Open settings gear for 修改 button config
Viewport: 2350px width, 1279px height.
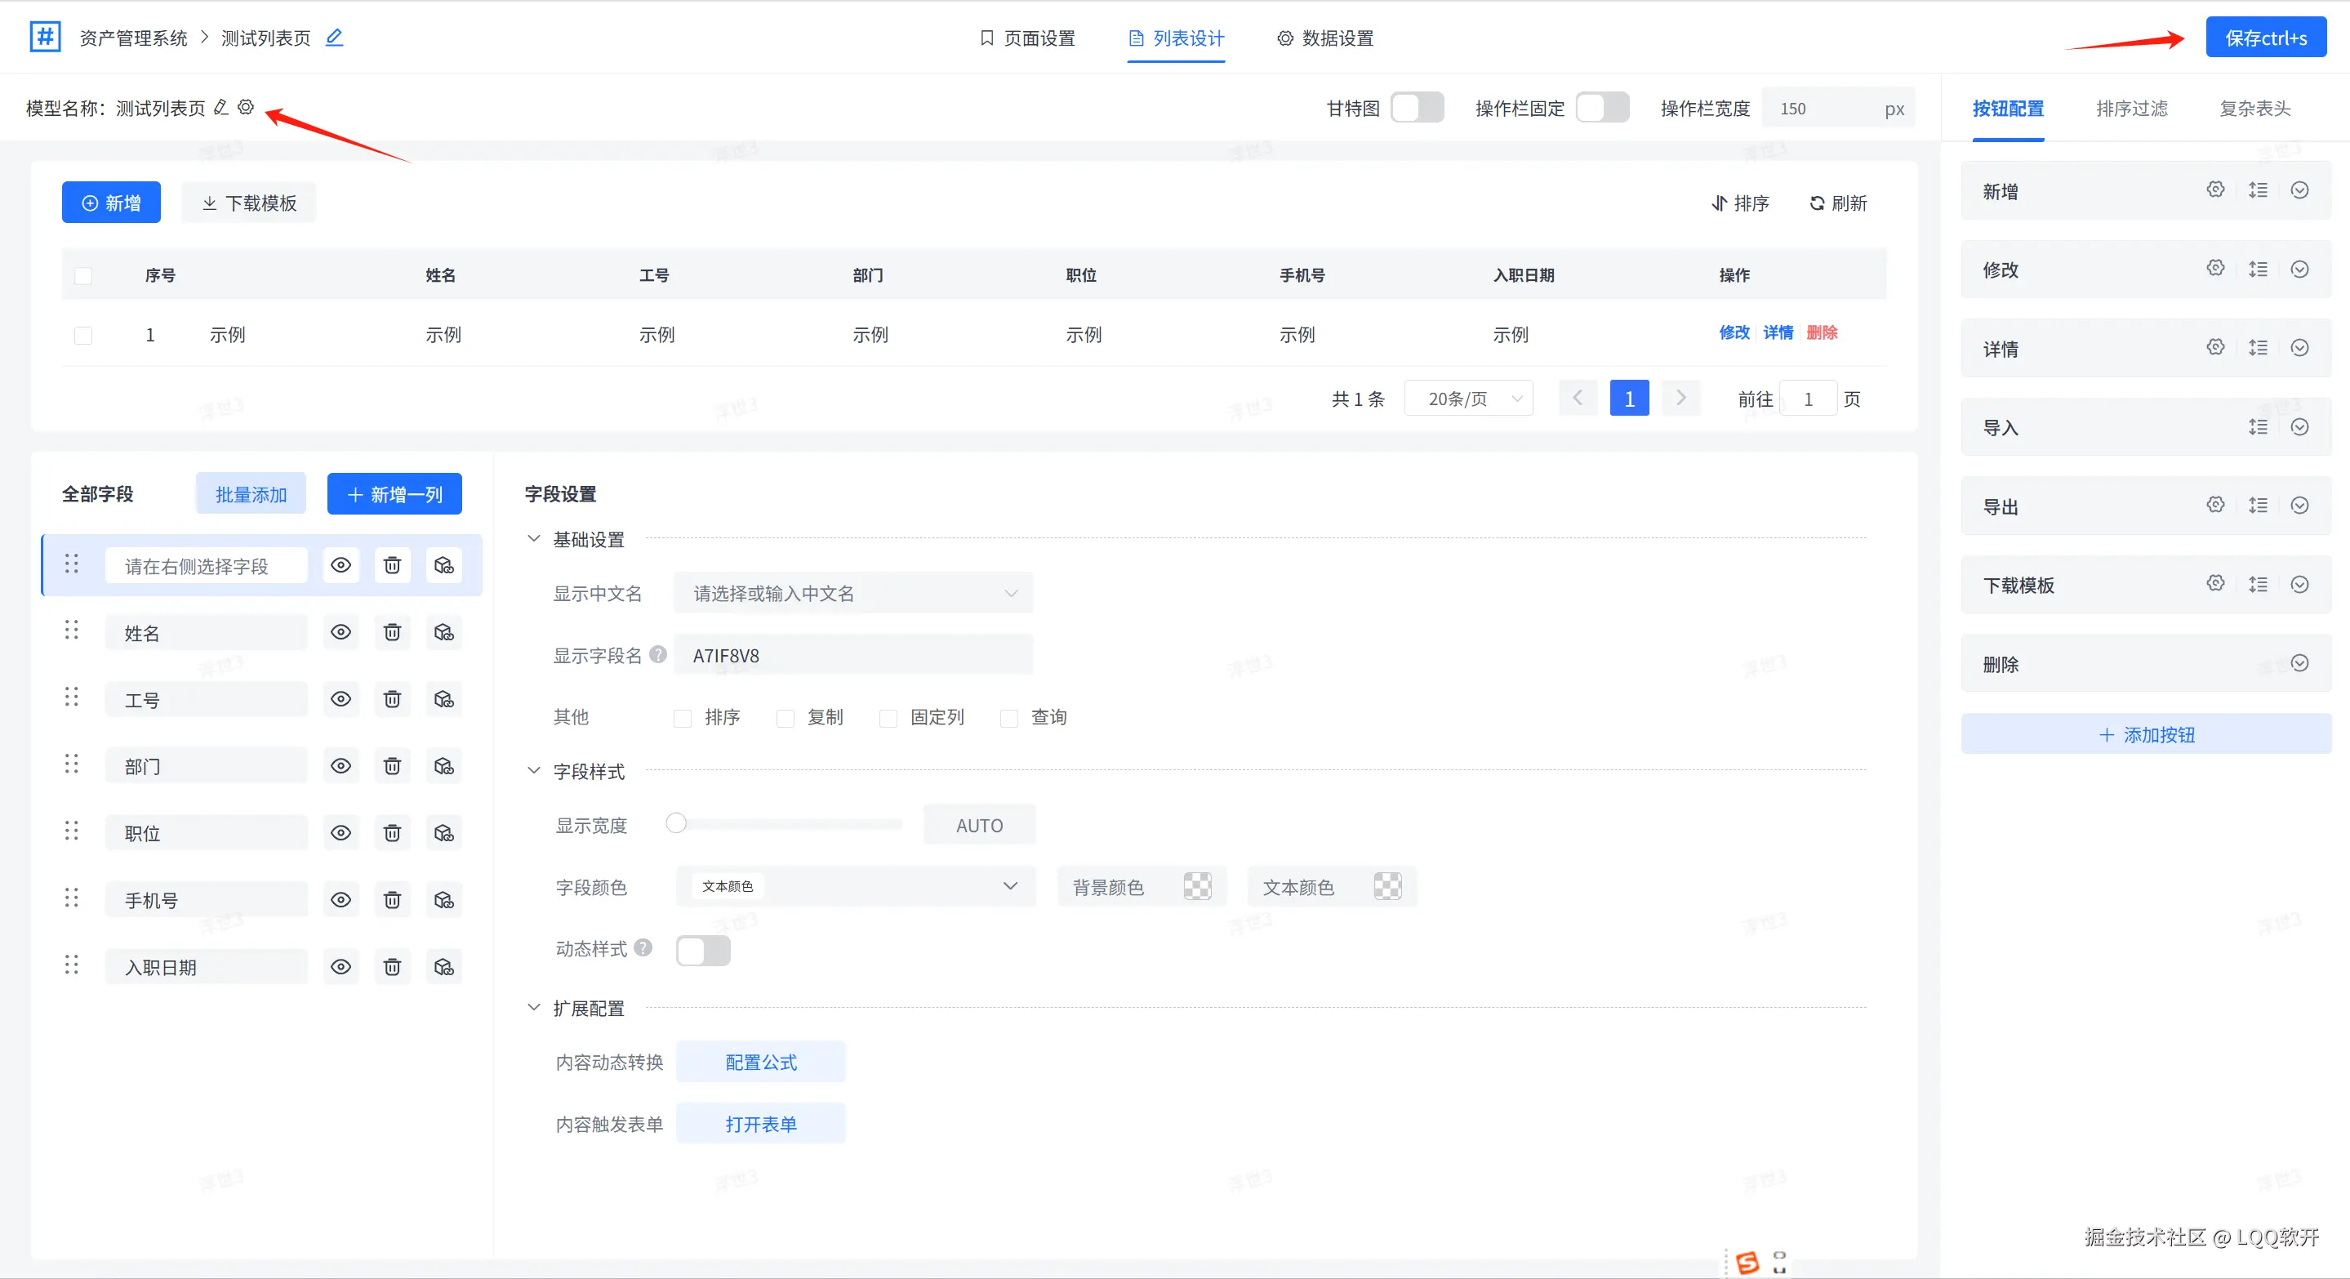2215,268
